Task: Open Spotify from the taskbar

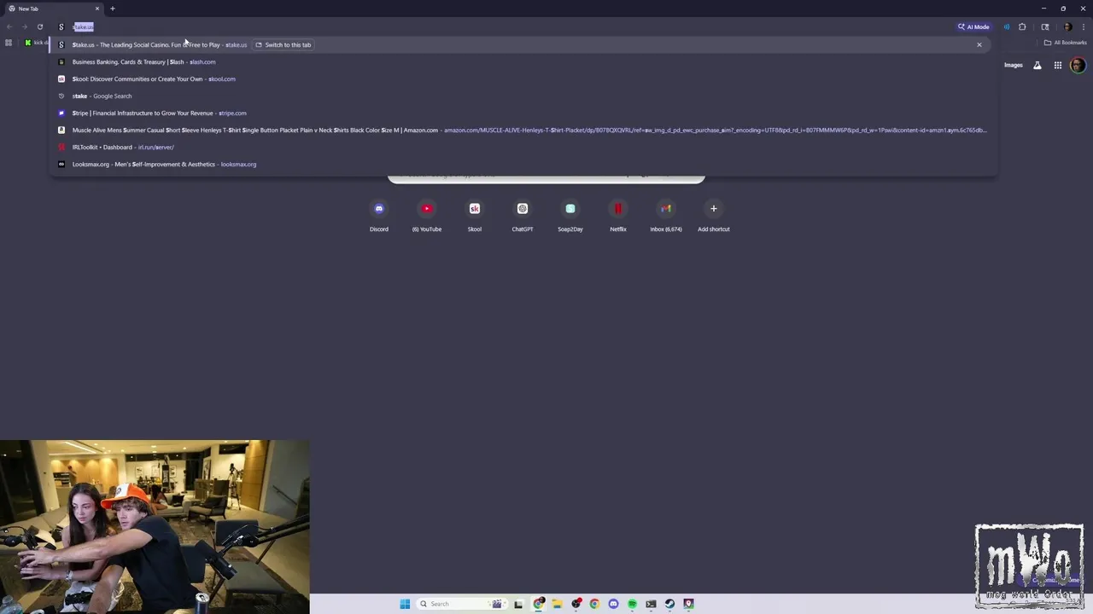Action: coord(632,604)
